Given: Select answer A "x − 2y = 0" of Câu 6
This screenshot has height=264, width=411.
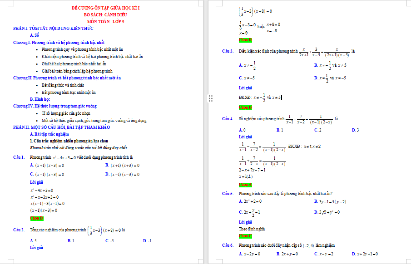Looking at the screenshot, I should click(x=250, y=254).
